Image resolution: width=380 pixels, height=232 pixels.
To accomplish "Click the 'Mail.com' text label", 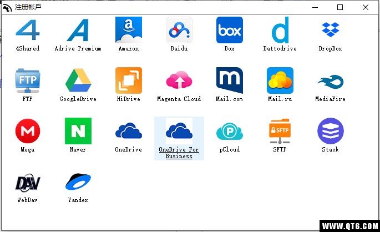I will (x=229, y=99).
